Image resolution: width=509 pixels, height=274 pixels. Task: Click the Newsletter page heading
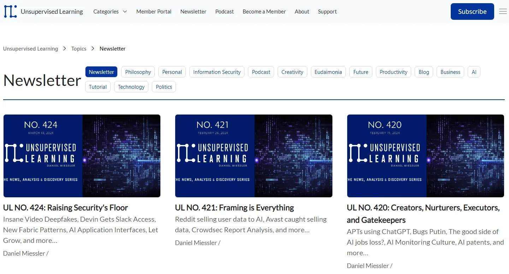coord(42,81)
